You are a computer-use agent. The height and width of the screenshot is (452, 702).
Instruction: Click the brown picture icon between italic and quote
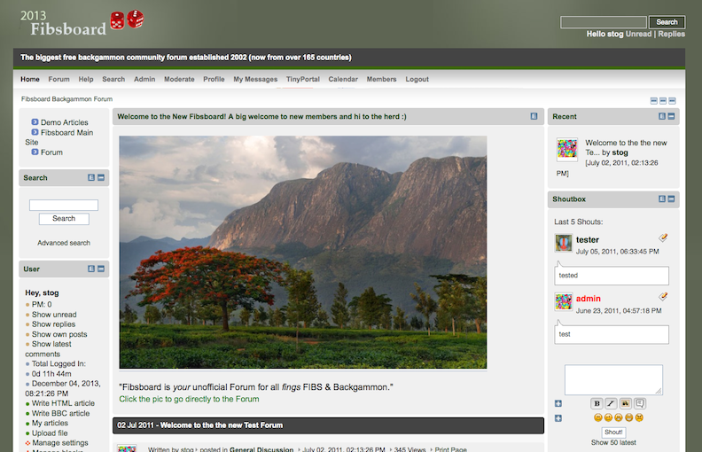tap(626, 403)
